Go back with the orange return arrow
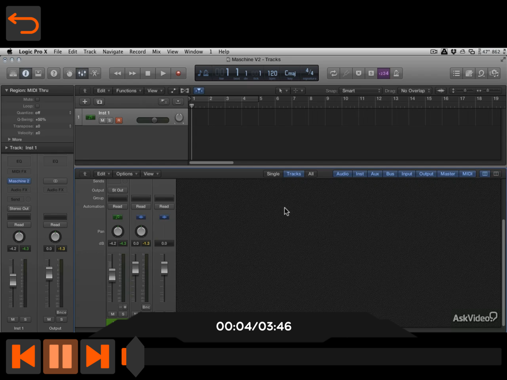507x380 pixels. pyautogui.click(x=23, y=23)
